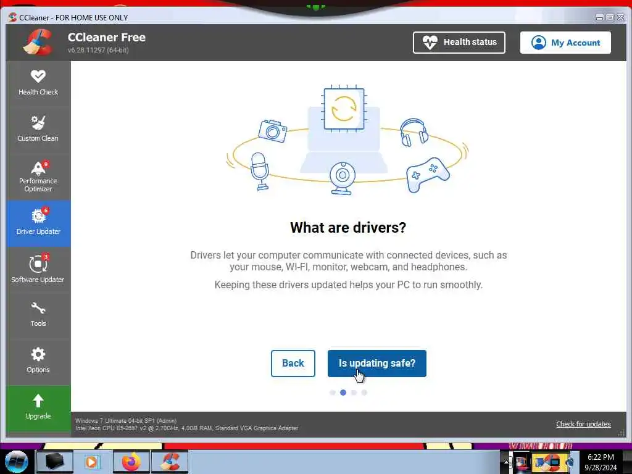Click the CCleaner Free title text
Viewport: 632px width, 474px height.
pyautogui.click(x=106, y=37)
